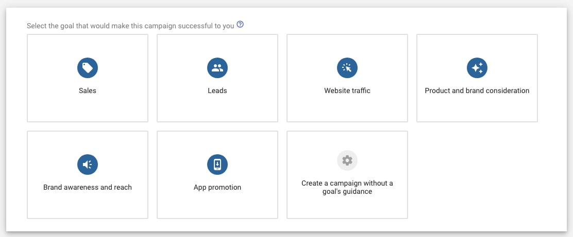573x237 pixels.
Task: Click the Leads people icon
Action: (217, 68)
